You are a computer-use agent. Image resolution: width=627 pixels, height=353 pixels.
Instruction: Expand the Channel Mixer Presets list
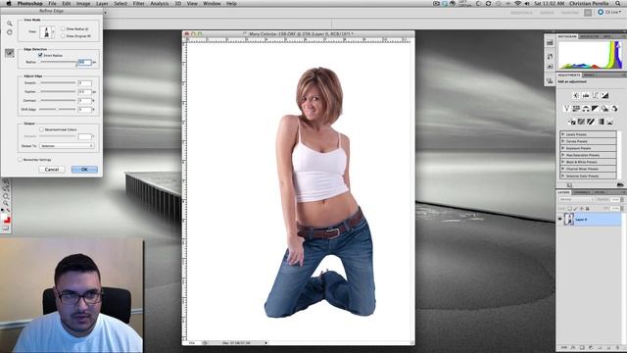tap(563, 169)
